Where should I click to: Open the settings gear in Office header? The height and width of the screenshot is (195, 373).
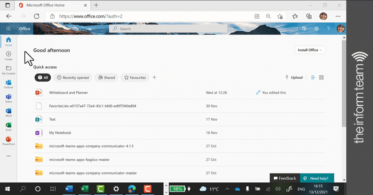(317, 28)
